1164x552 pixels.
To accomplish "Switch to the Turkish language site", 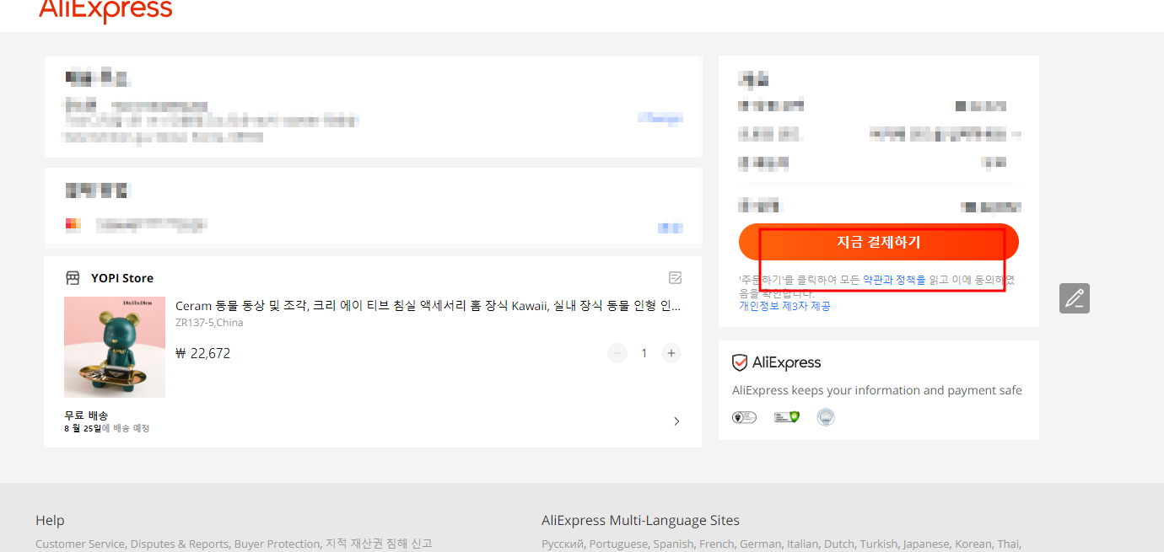I will (879, 544).
